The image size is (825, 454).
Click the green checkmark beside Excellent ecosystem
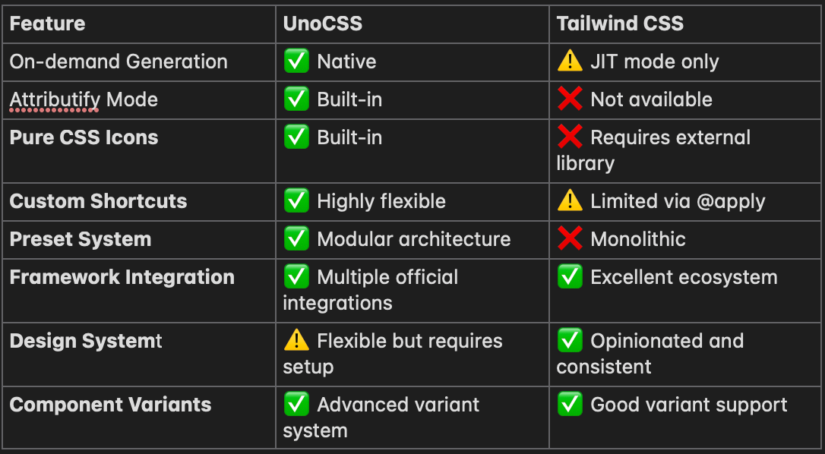point(570,276)
